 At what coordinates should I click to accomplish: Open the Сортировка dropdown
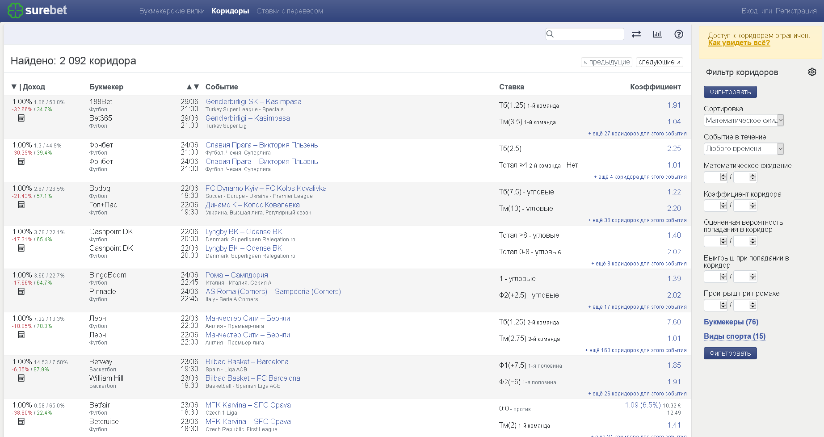tap(744, 120)
